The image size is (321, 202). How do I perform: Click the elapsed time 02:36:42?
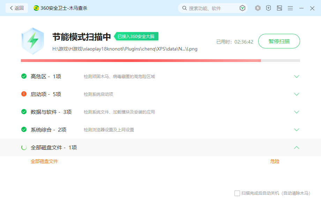tap(244, 42)
